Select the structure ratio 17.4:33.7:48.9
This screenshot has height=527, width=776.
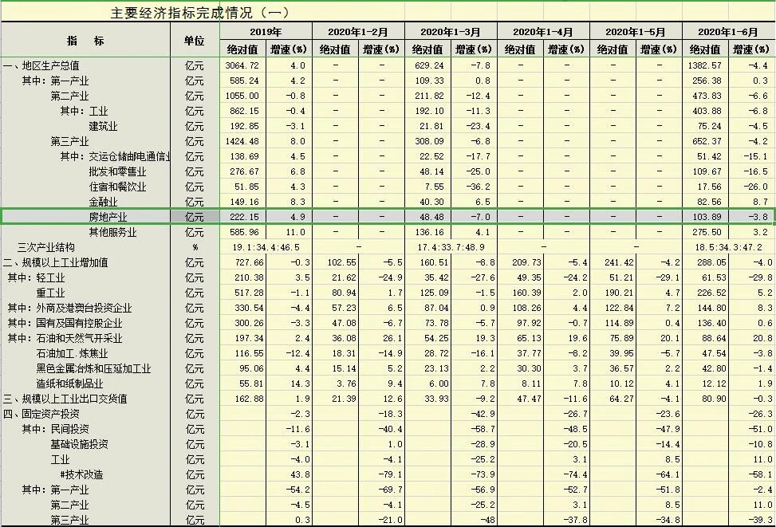point(451,247)
